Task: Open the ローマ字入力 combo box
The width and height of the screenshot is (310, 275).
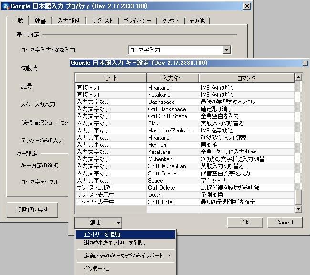Action: click(x=179, y=50)
